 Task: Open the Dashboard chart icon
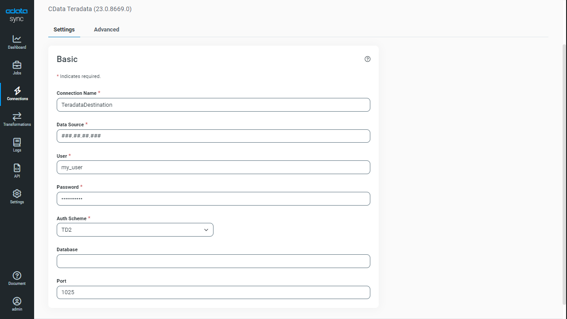coord(17,39)
